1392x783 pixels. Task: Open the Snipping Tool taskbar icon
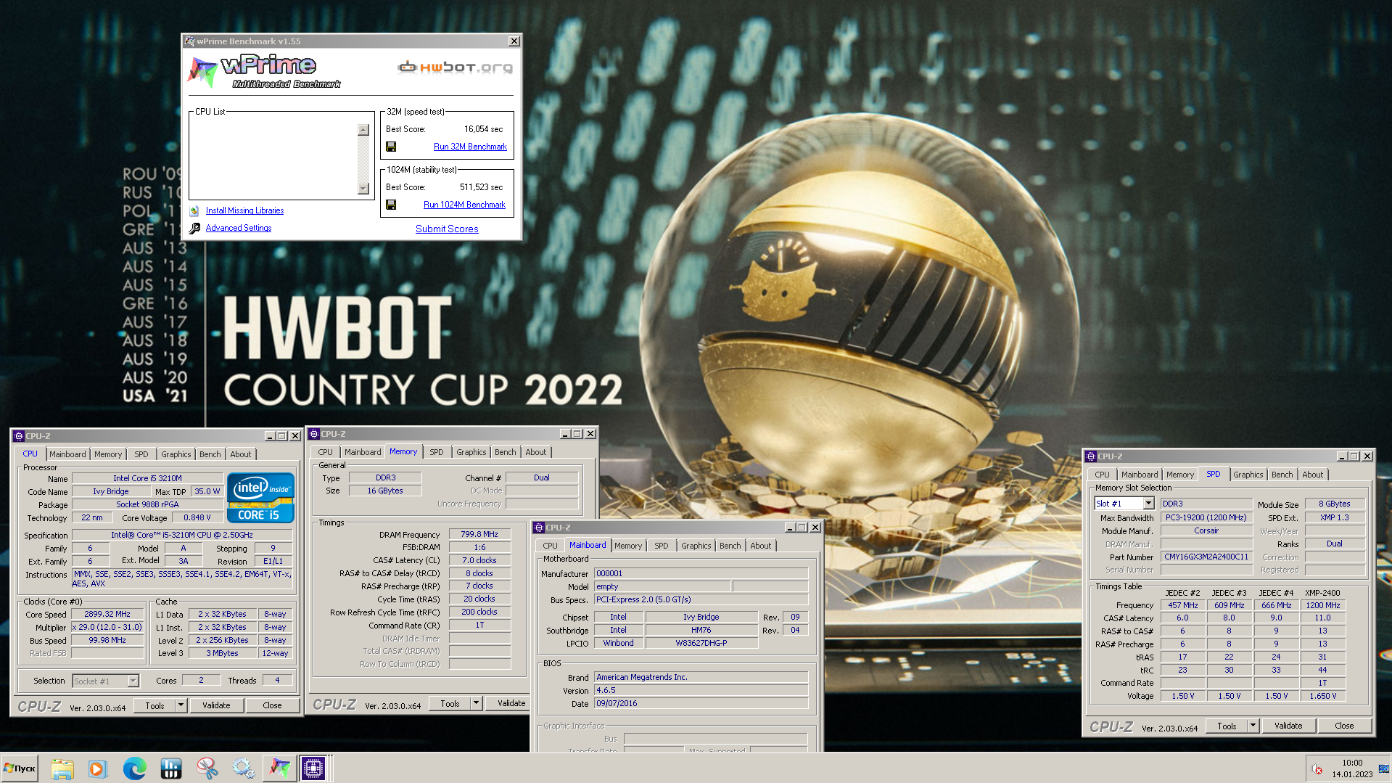point(207,768)
